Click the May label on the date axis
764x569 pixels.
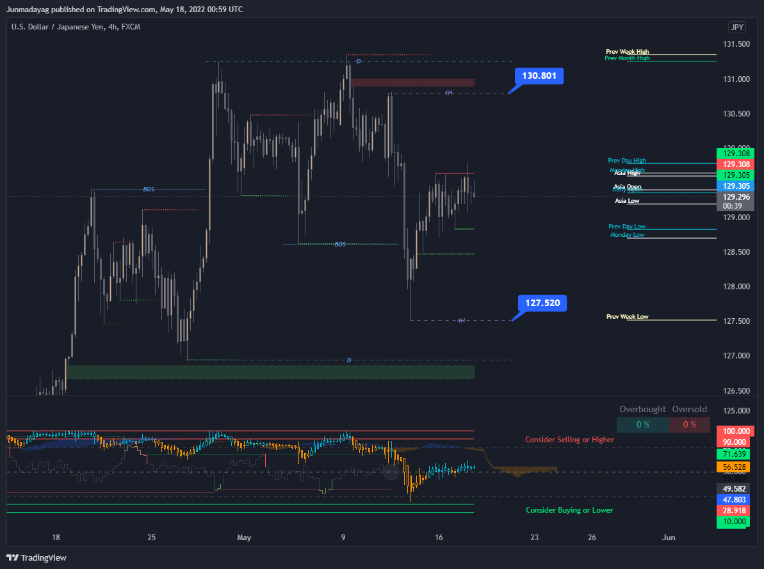coord(244,538)
